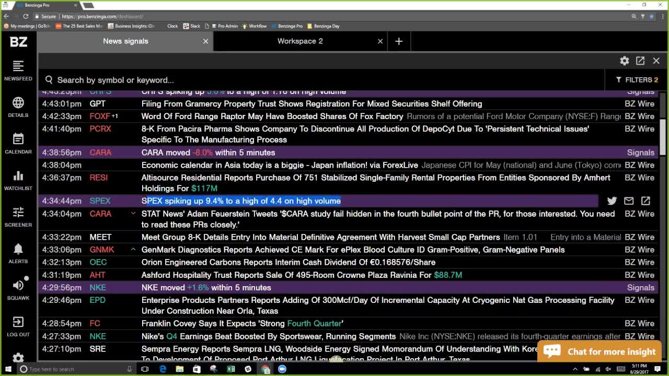Click the browser back arrow
This screenshot has height=376, width=669.
[7, 16]
